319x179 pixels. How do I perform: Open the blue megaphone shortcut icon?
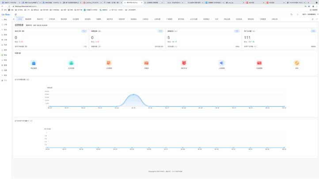pos(221,63)
